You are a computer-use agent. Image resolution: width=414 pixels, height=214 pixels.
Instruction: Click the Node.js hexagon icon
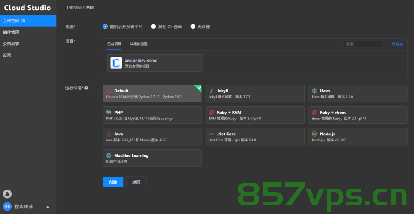pyautogui.click(x=314, y=134)
